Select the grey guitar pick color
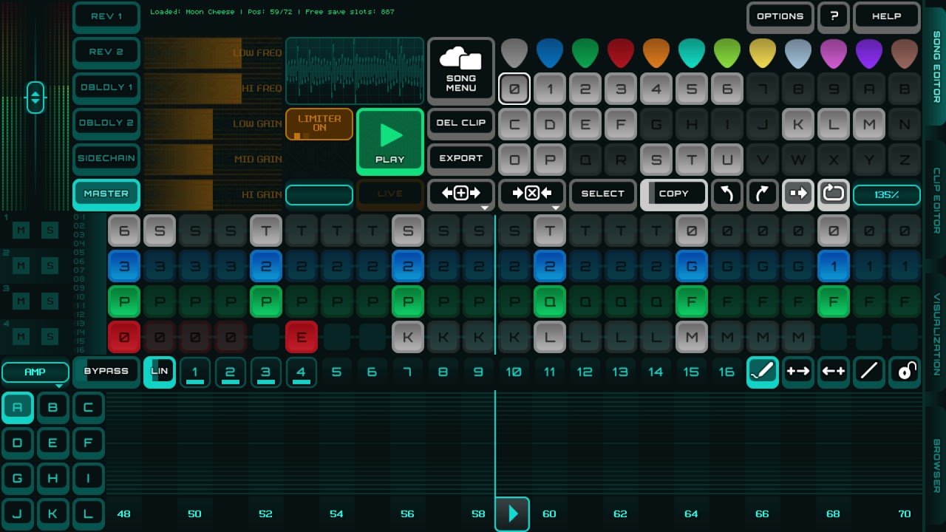This screenshot has height=532, width=946. [514, 54]
